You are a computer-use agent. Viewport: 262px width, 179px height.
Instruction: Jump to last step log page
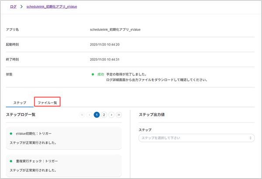[x=119, y=115]
